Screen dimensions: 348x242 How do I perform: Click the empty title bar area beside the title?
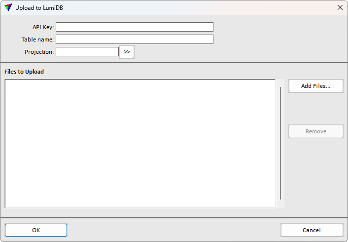point(197,7)
